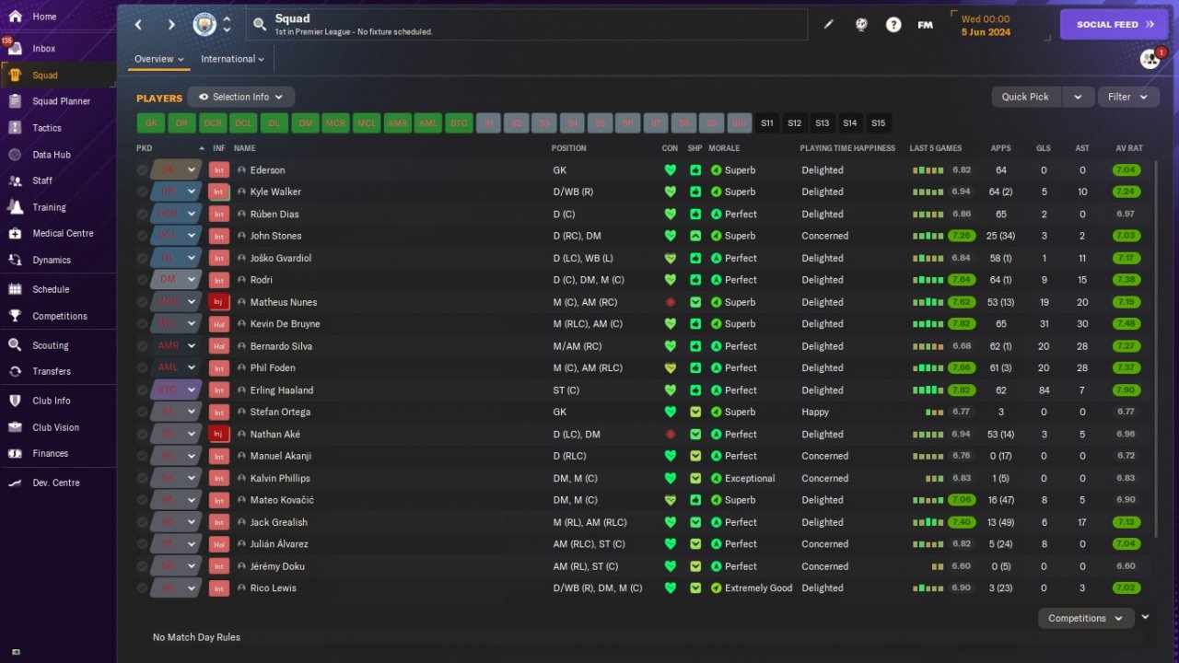Select the STC position slot
Screen dimensions: 1179x663
coord(458,123)
